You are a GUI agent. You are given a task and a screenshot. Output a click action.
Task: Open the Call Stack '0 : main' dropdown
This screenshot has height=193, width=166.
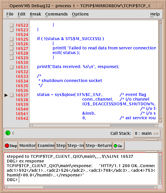tap(147, 133)
